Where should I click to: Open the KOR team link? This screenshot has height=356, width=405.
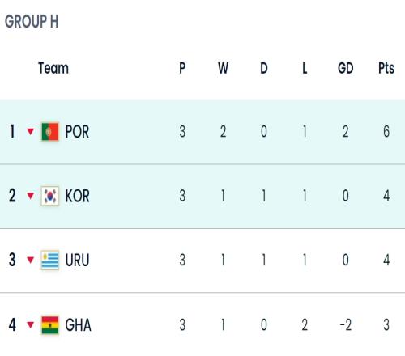pyautogui.click(x=77, y=196)
